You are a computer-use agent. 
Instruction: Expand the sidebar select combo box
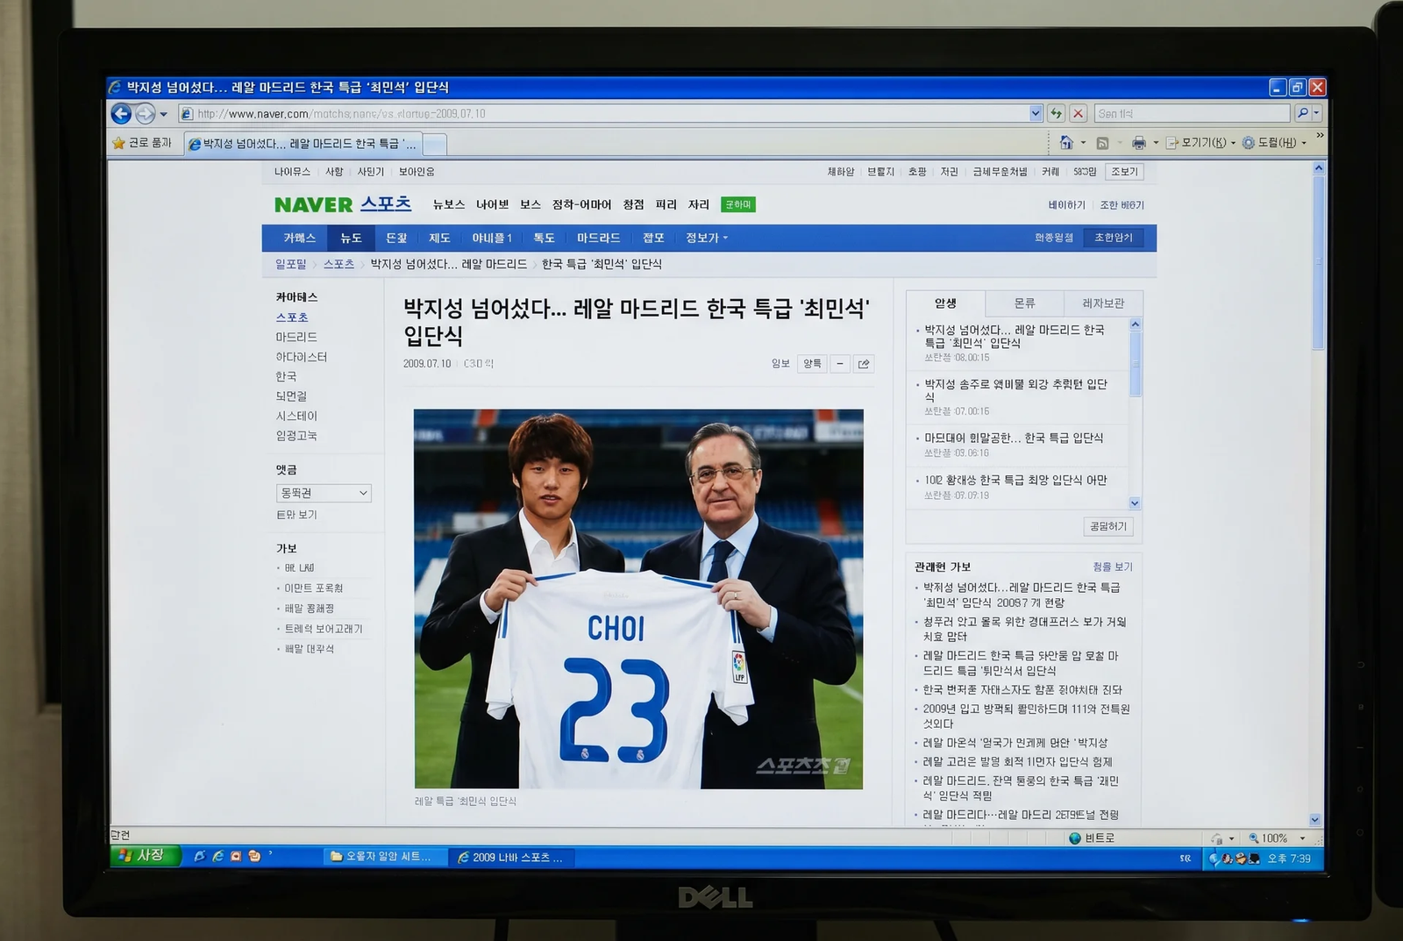click(x=324, y=493)
